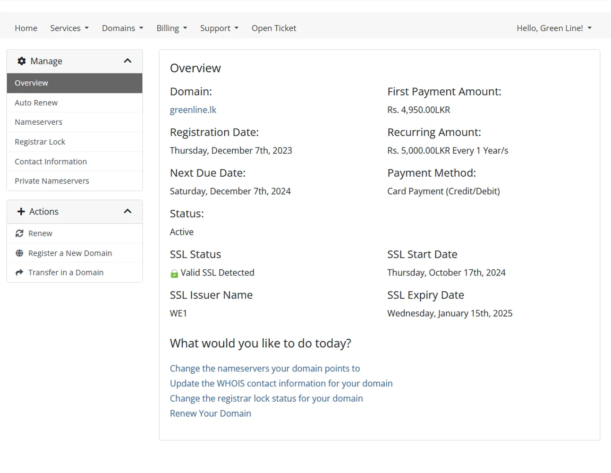
Task: Open the Hello, Green Line! account menu
Action: tap(554, 28)
